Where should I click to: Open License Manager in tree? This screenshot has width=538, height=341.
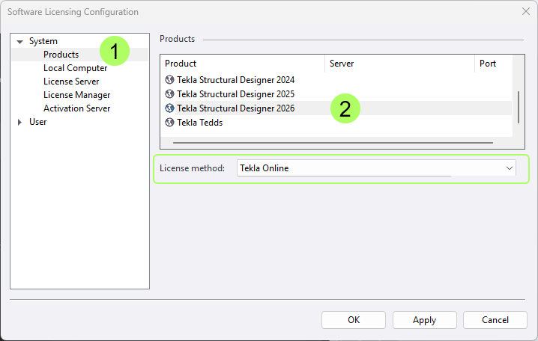pyautogui.click(x=77, y=95)
